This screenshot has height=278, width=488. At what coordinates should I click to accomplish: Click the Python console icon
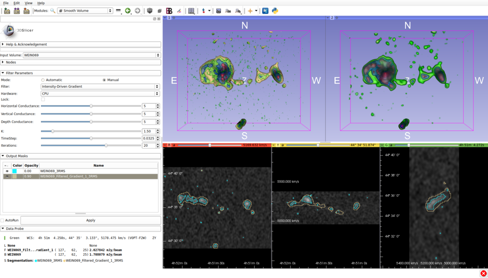(x=275, y=11)
